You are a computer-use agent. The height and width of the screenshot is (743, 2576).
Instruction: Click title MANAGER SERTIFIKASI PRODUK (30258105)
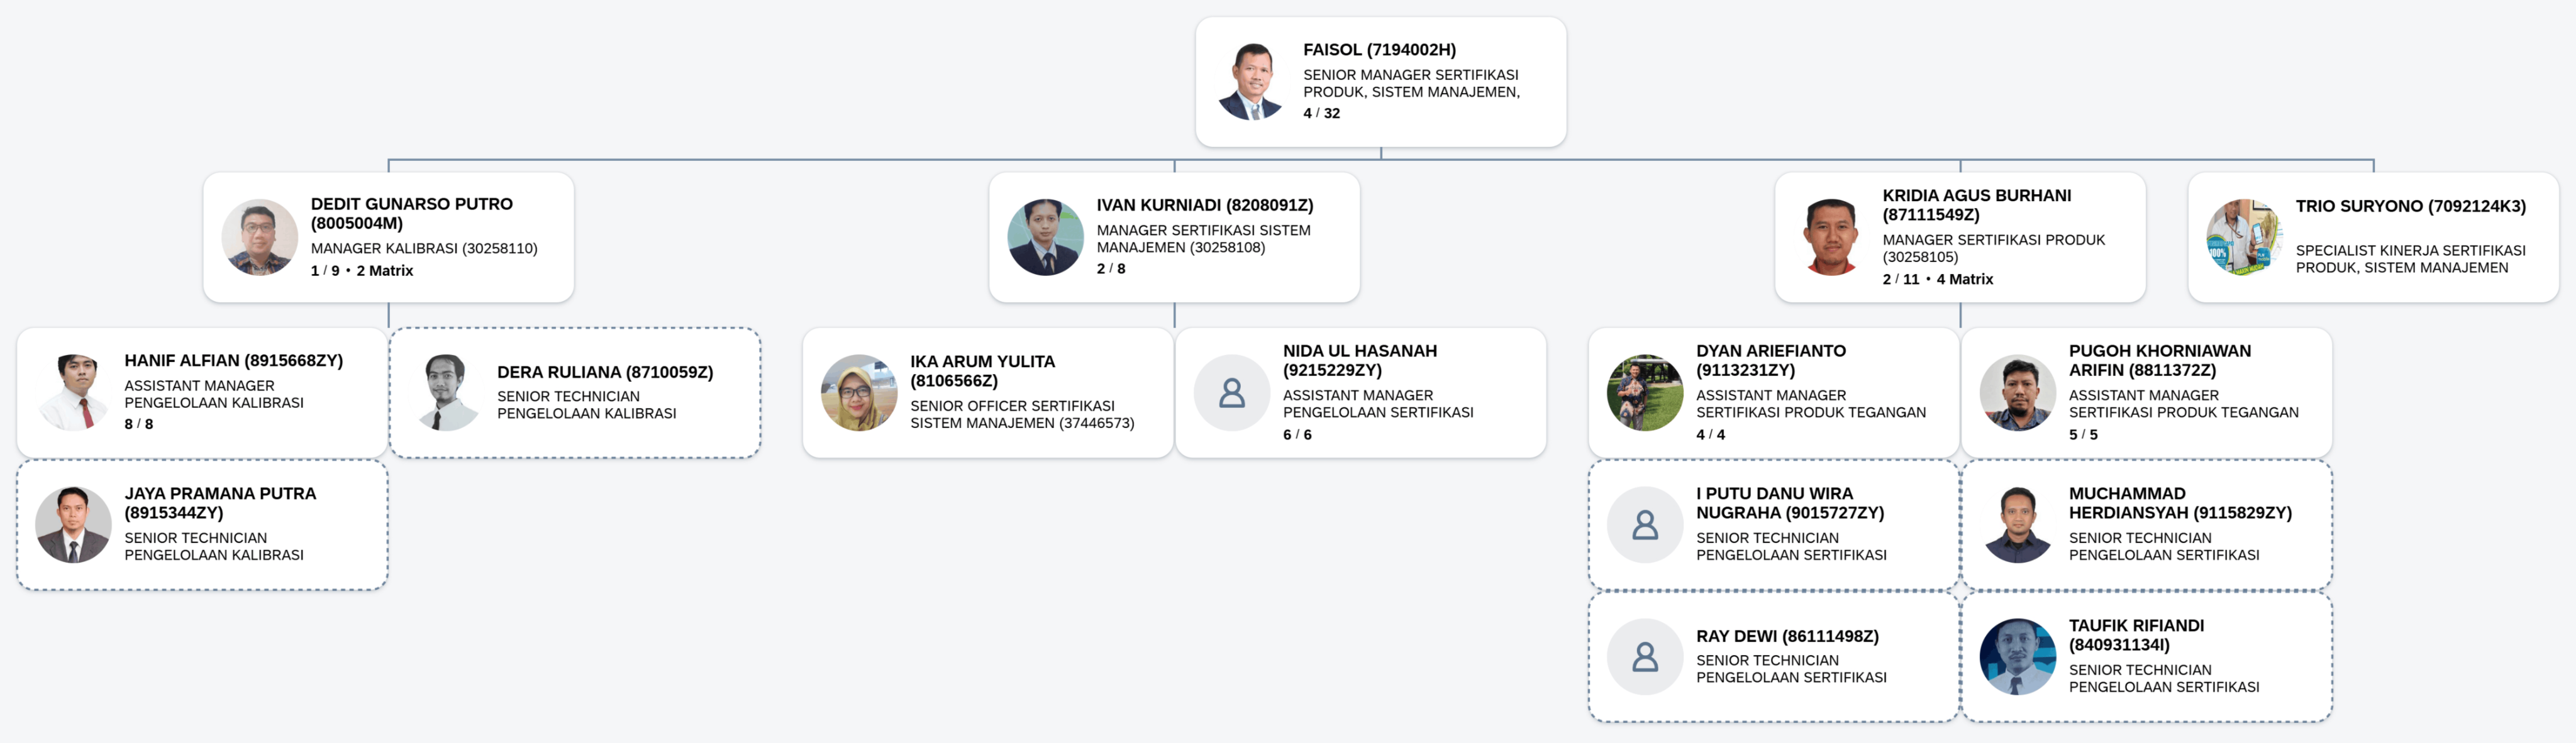pos(1994,249)
